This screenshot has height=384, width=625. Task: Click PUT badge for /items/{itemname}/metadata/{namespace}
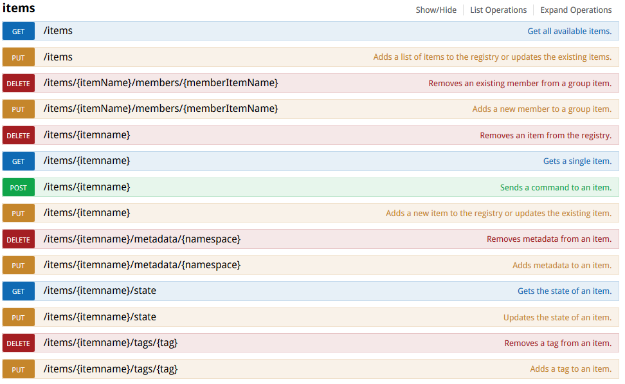[x=19, y=266]
